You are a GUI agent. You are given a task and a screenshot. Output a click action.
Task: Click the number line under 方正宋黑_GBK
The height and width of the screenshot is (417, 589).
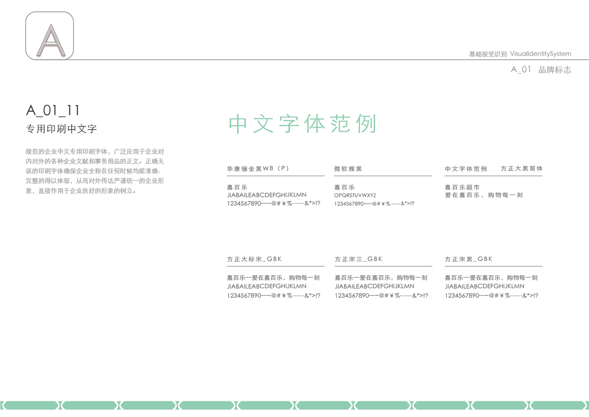click(x=491, y=296)
